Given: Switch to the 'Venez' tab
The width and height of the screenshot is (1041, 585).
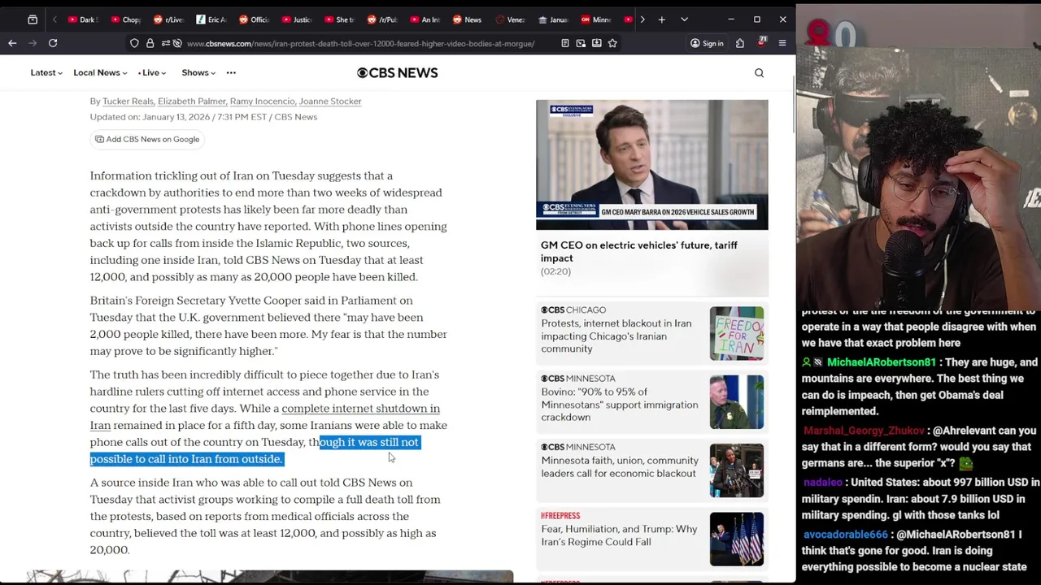Looking at the screenshot, I should tap(511, 19).
